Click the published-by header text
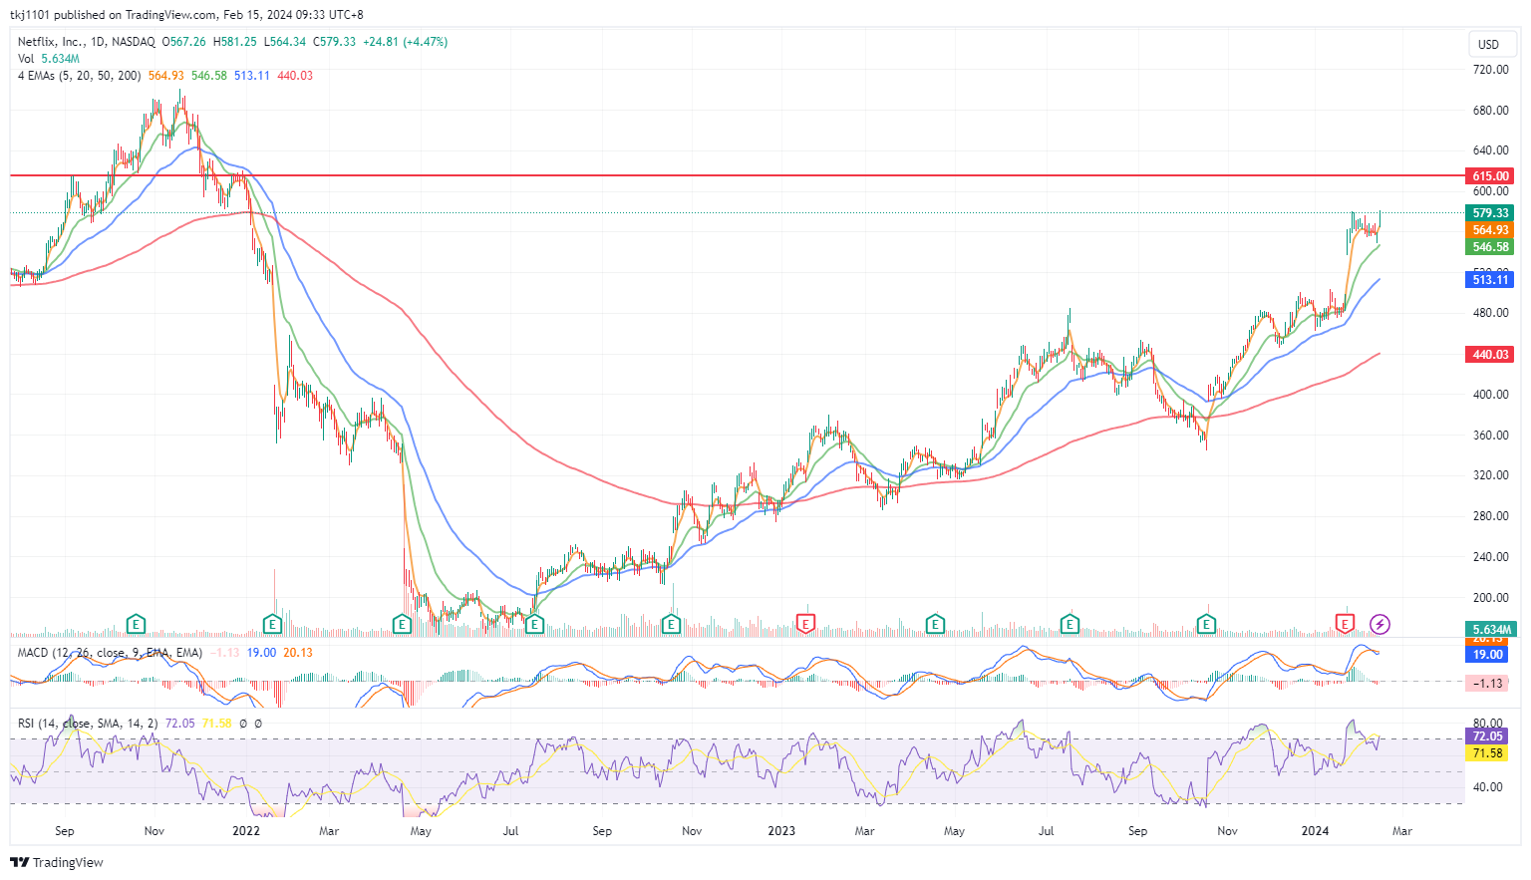The width and height of the screenshot is (1531, 880). coord(186,15)
